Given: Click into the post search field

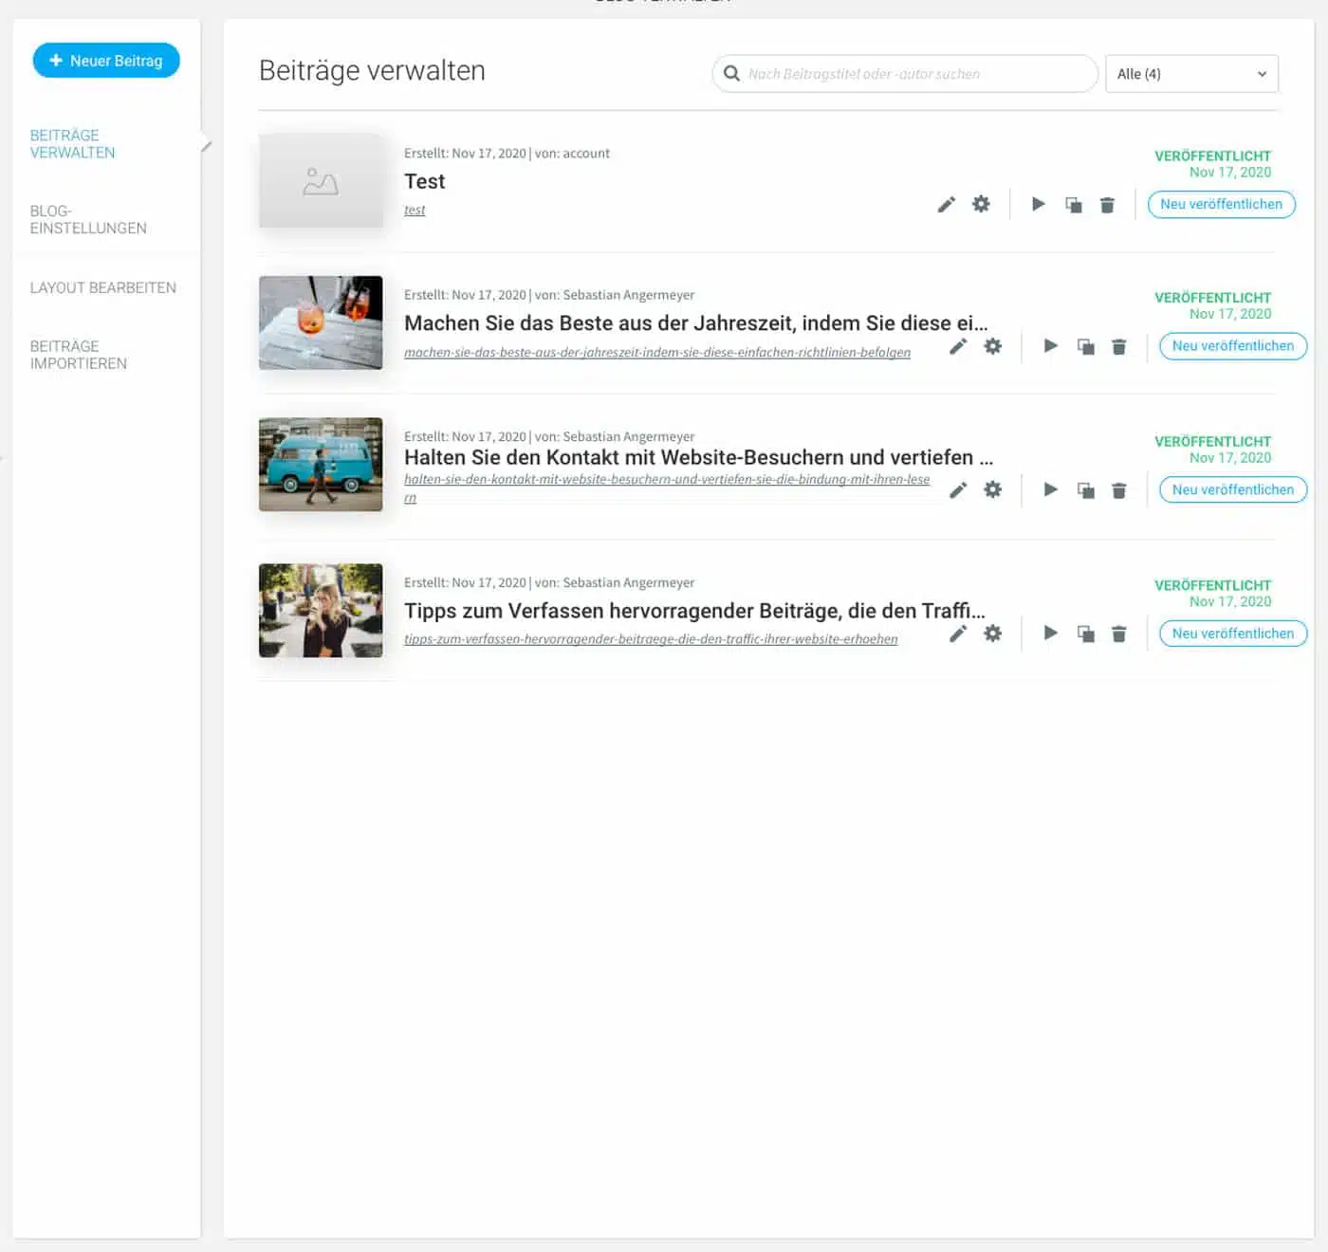Looking at the screenshot, I should coord(901,73).
